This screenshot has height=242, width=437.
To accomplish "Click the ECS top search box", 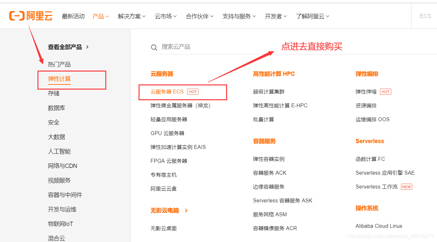I will (x=425, y=16).
